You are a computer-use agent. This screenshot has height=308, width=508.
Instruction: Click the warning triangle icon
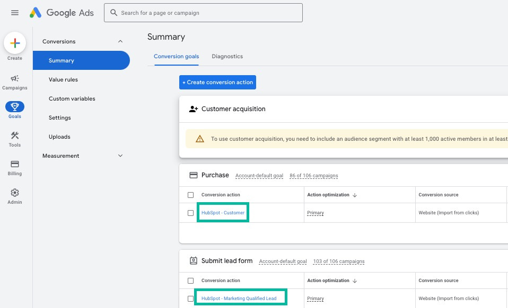click(x=200, y=139)
